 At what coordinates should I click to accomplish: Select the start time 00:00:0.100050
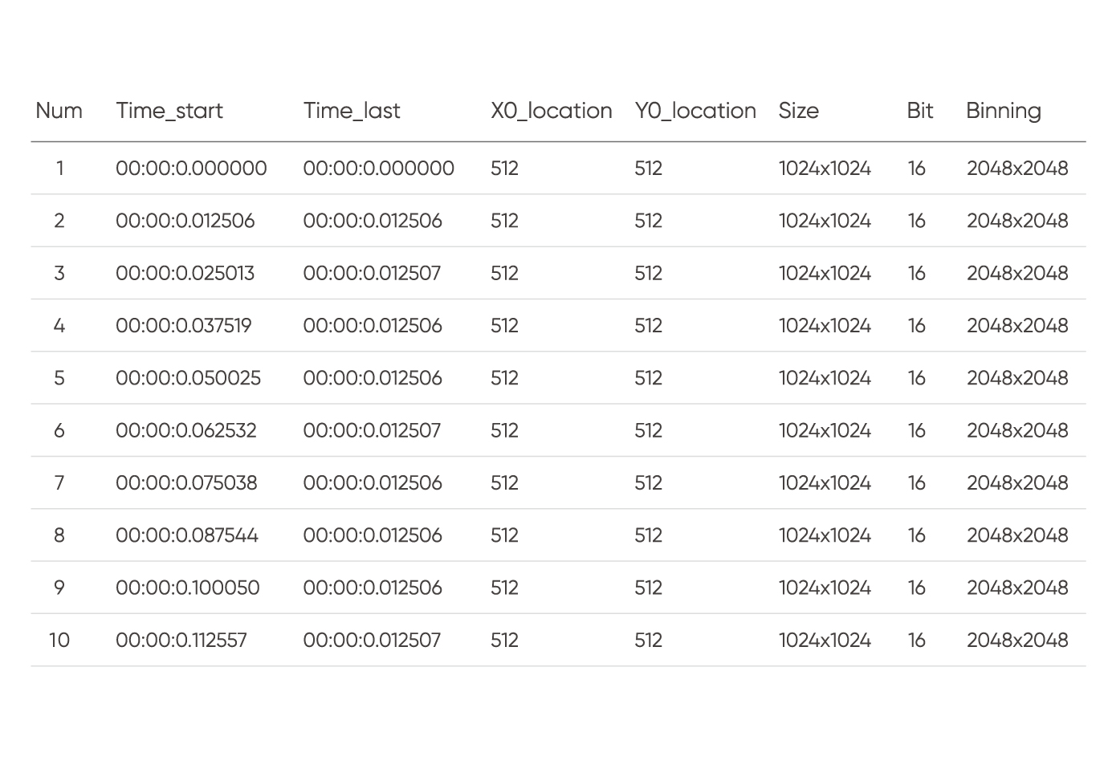pyautogui.click(x=187, y=588)
